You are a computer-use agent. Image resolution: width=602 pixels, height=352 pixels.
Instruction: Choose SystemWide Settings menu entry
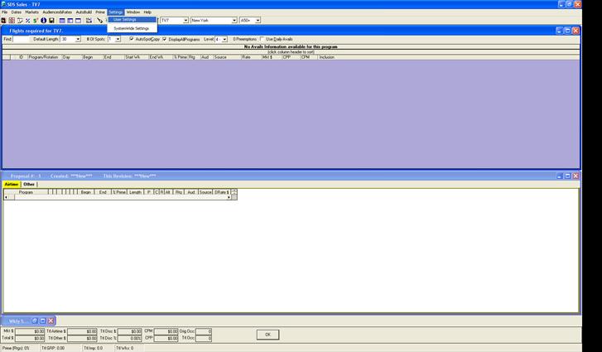131,28
